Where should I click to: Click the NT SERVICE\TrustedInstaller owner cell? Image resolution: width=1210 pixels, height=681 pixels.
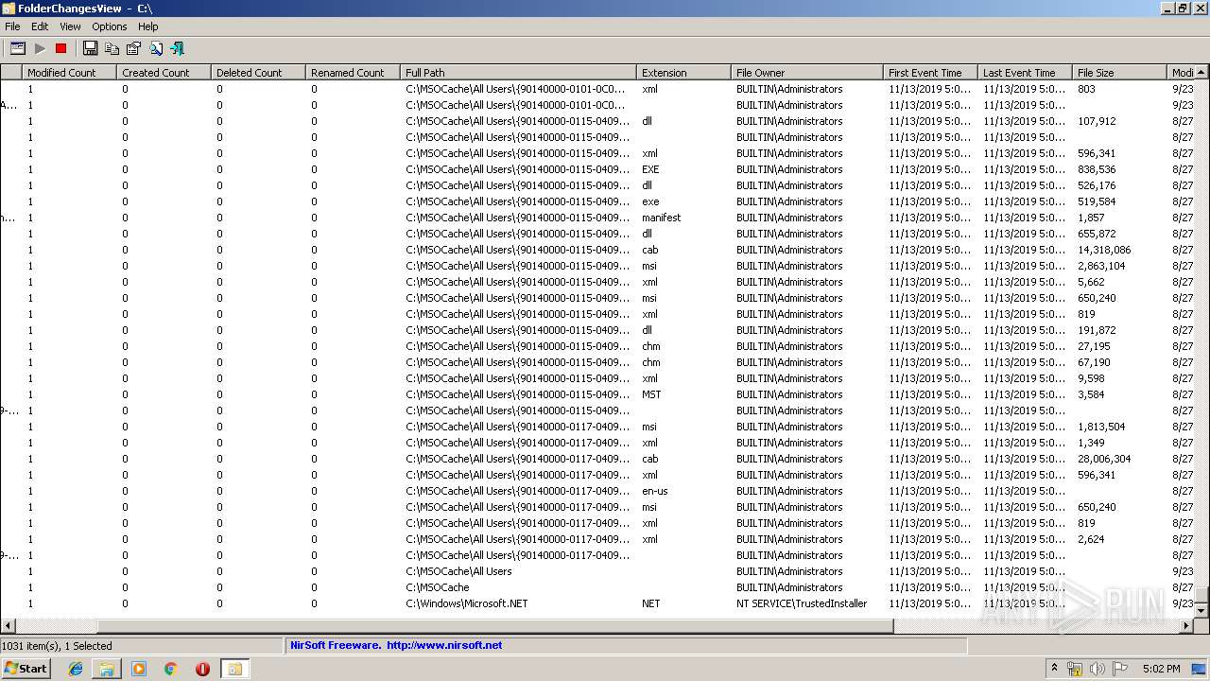[x=801, y=603]
